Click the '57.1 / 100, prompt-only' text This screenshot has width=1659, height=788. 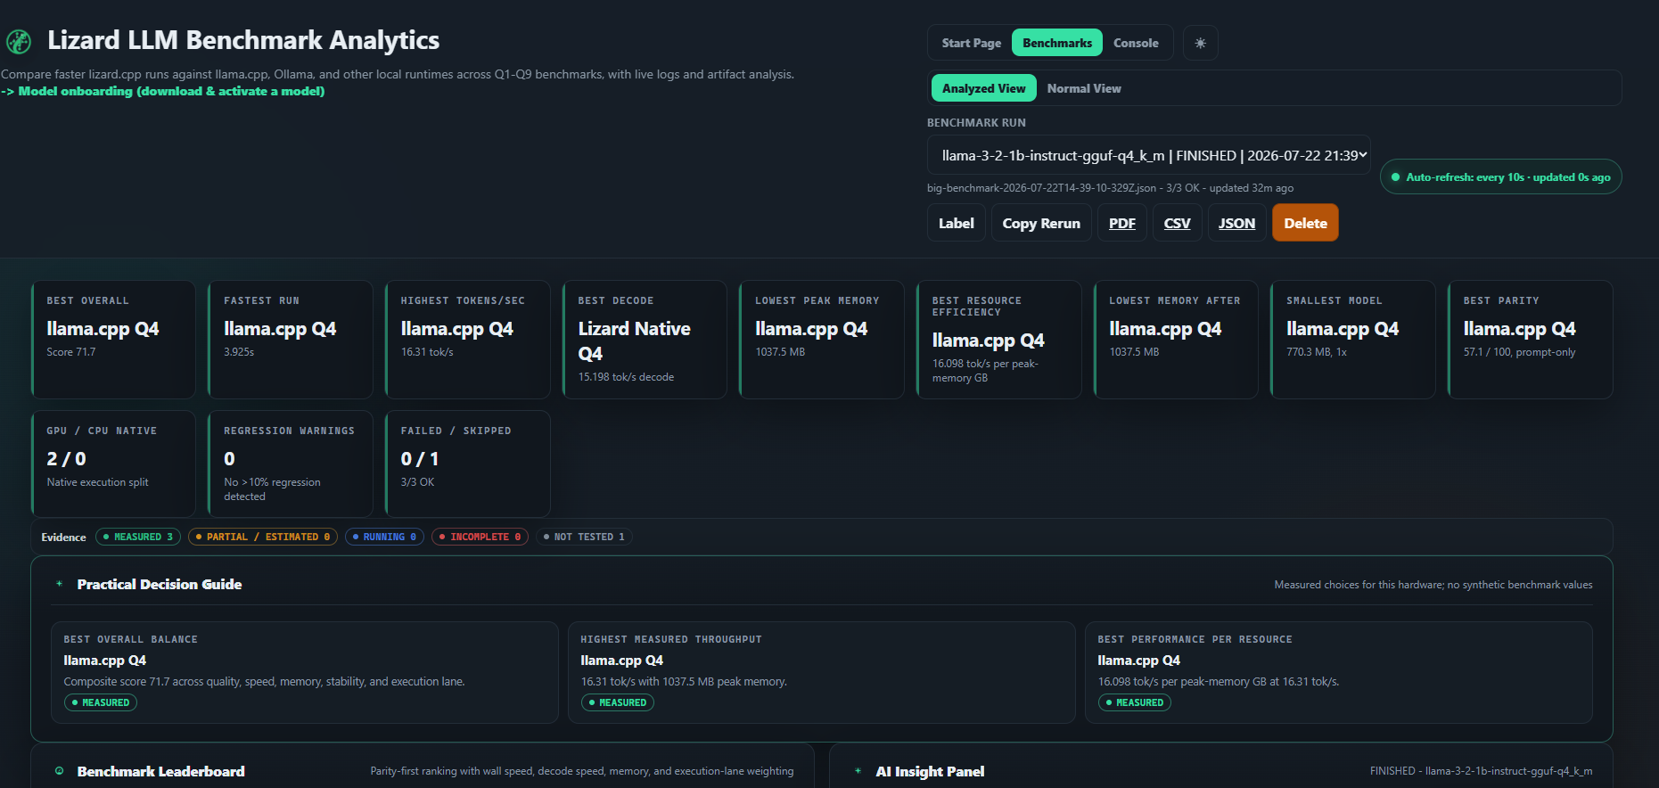point(1519,352)
